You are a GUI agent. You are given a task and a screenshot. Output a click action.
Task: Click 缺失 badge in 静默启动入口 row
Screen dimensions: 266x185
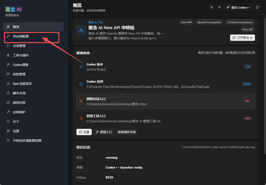click(x=248, y=101)
